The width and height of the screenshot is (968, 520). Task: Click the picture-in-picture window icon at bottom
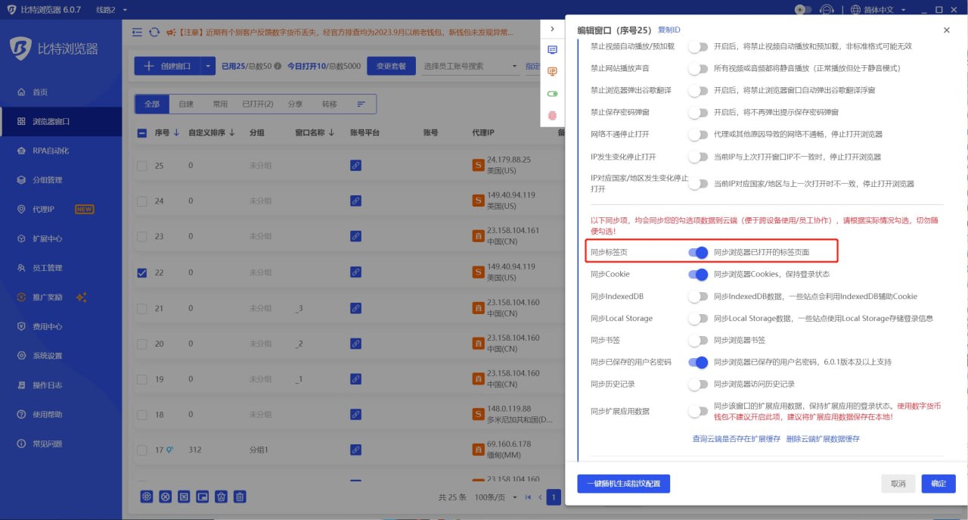tap(203, 497)
